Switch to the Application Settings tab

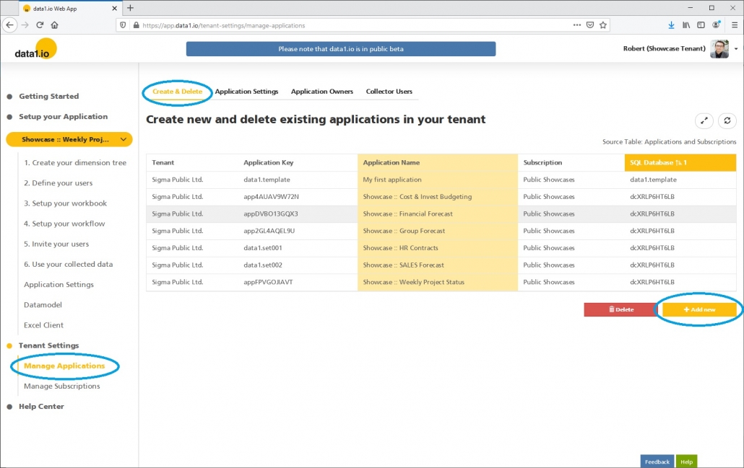[246, 92]
